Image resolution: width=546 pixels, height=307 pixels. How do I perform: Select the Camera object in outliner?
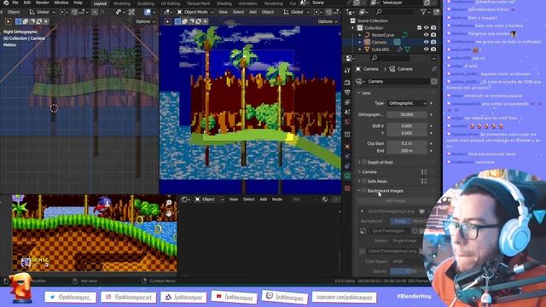(x=379, y=42)
